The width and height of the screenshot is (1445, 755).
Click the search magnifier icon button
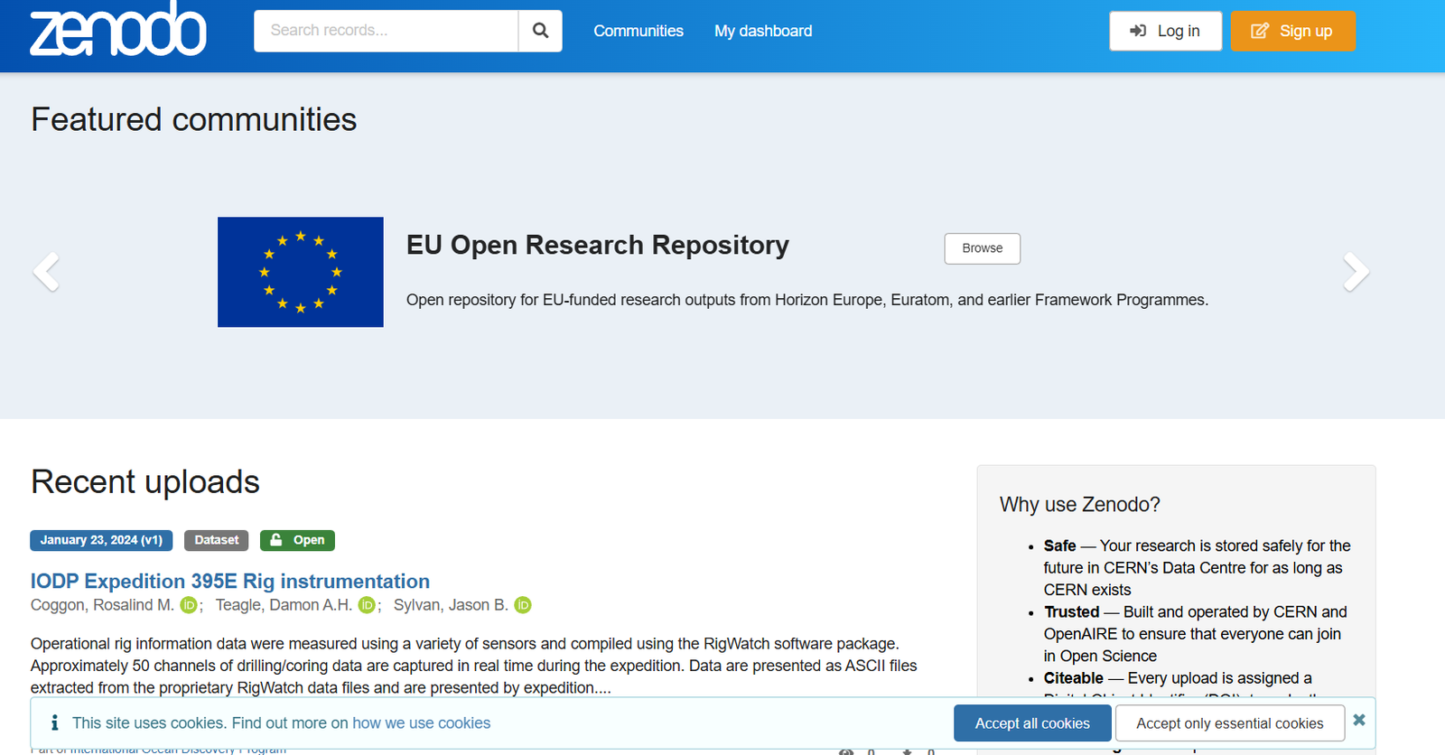(x=540, y=31)
